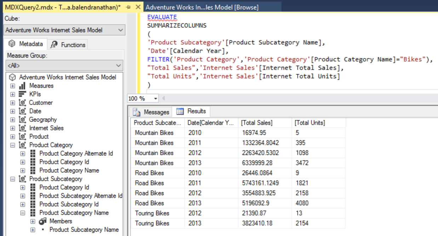The height and width of the screenshot is (236, 438).
Task: Click the Geography dimension icon
Action: click(22, 120)
